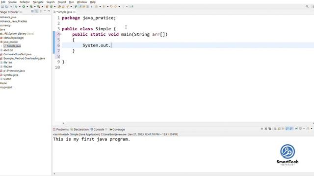The width and height of the screenshot is (314, 176).
Task: Open the New Java Class dropdown arrow
Action: (x=55, y=6)
